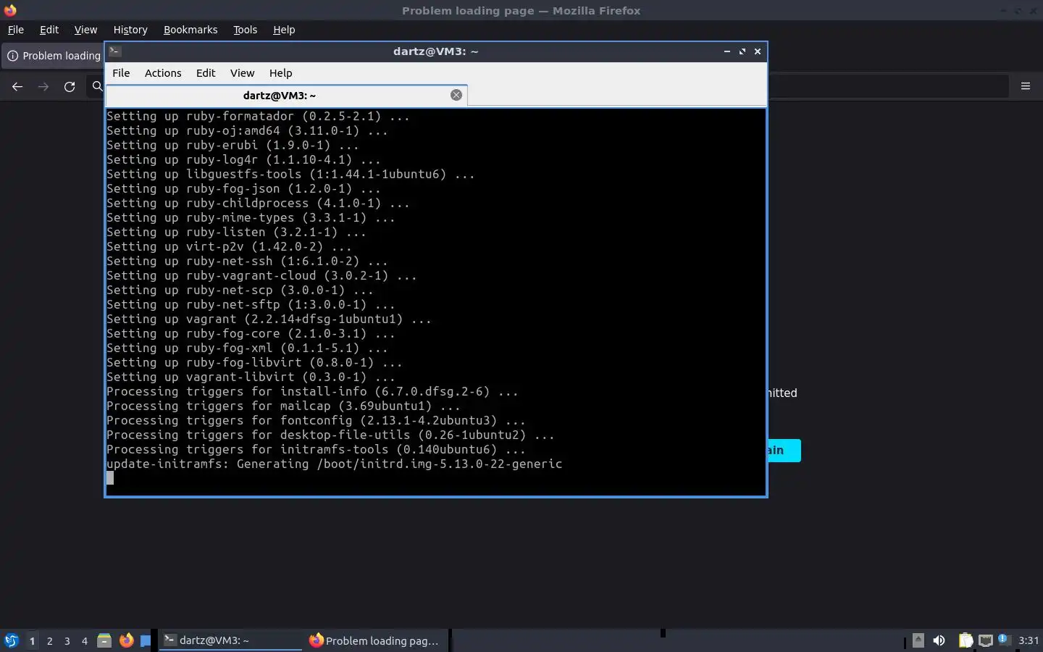Open the terminal Edit menu
This screenshot has width=1043, height=652.
click(x=206, y=73)
